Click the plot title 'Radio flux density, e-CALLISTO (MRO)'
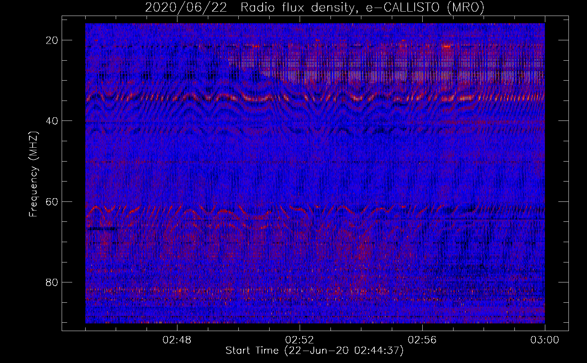 tap(362, 8)
